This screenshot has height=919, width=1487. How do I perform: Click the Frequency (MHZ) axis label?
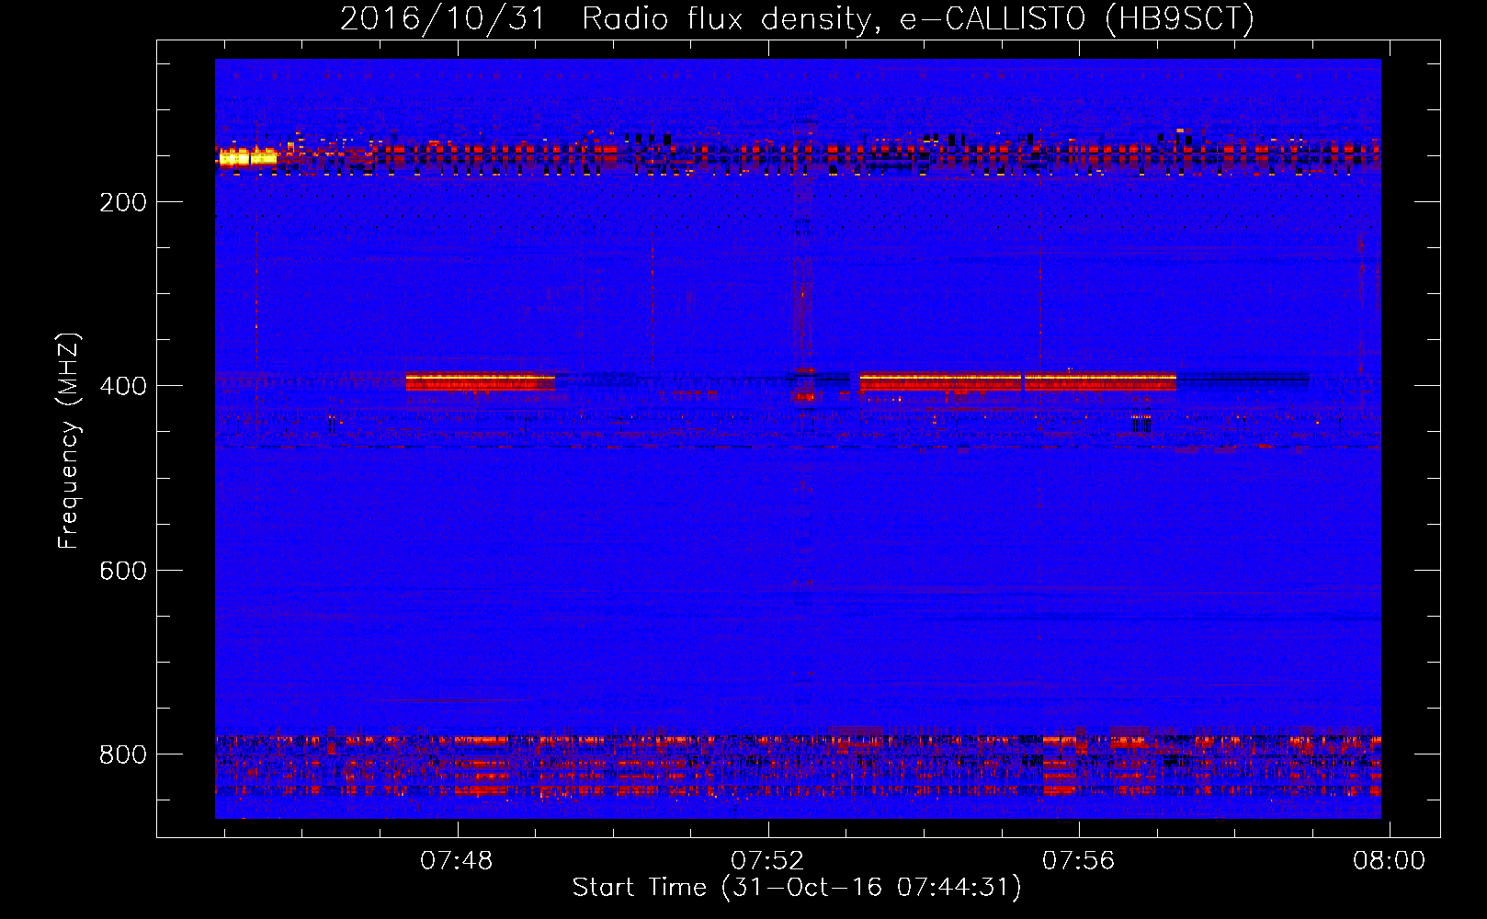(69, 440)
